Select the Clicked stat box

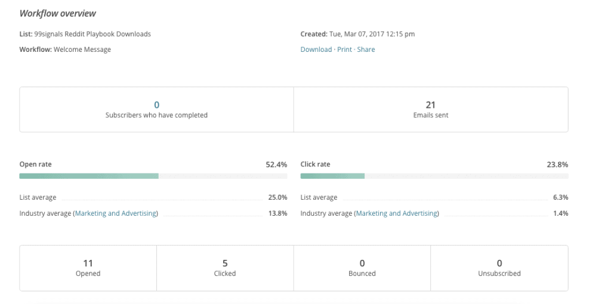[225, 268]
